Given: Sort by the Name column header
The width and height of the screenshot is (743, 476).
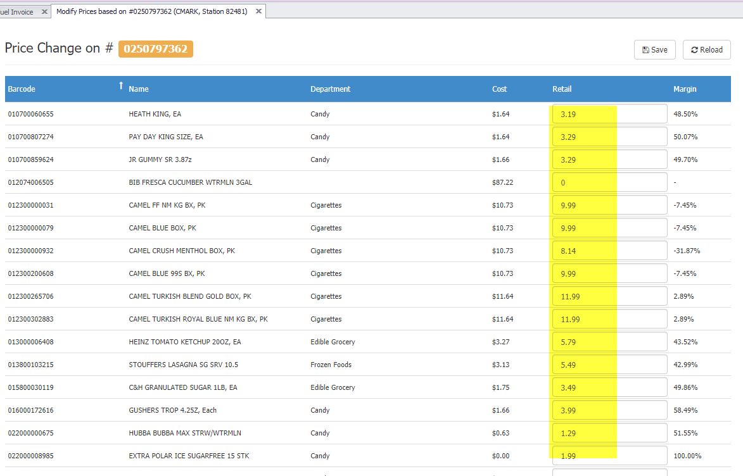Looking at the screenshot, I should tap(138, 89).
